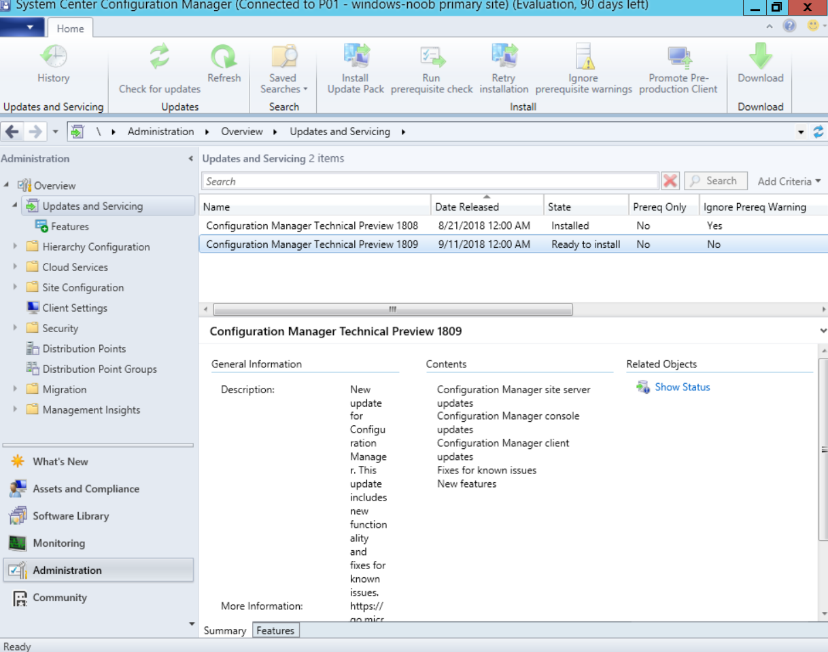Expand the Cloud Services folder
Image resolution: width=828 pixels, height=652 pixels.
coord(16,267)
